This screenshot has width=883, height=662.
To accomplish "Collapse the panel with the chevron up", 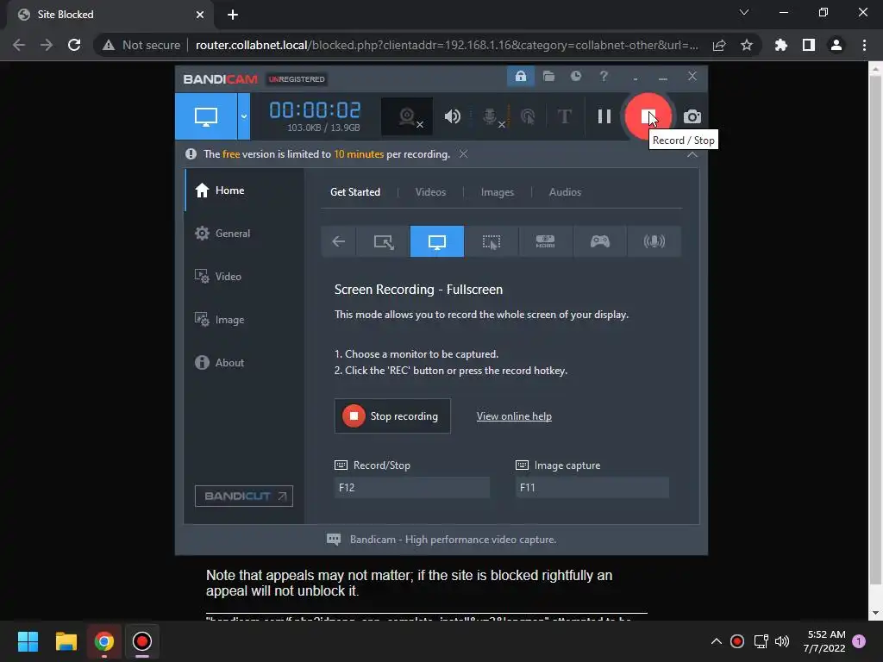I will click(x=692, y=154).
